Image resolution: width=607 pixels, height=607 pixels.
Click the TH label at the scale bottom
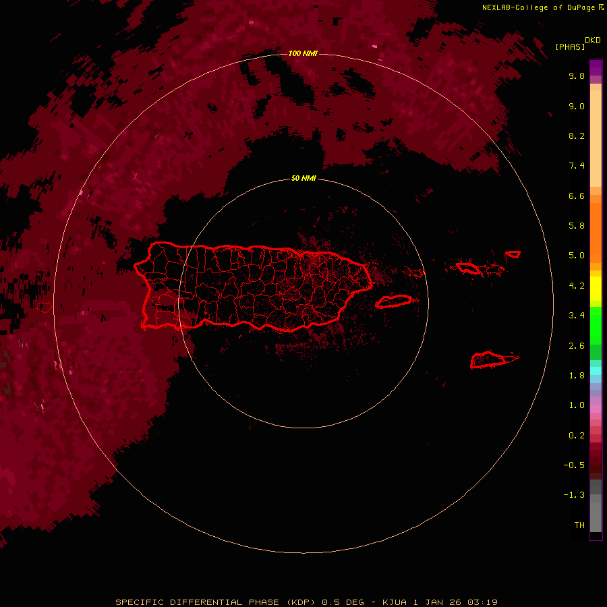(579, 525)
